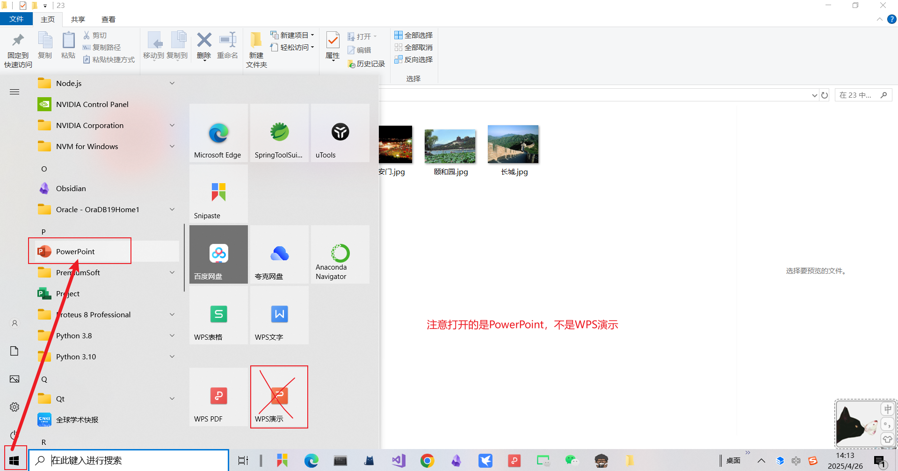Open start menu user account icon
Screen dimensions: 898x471
click(x=14, y=323)
